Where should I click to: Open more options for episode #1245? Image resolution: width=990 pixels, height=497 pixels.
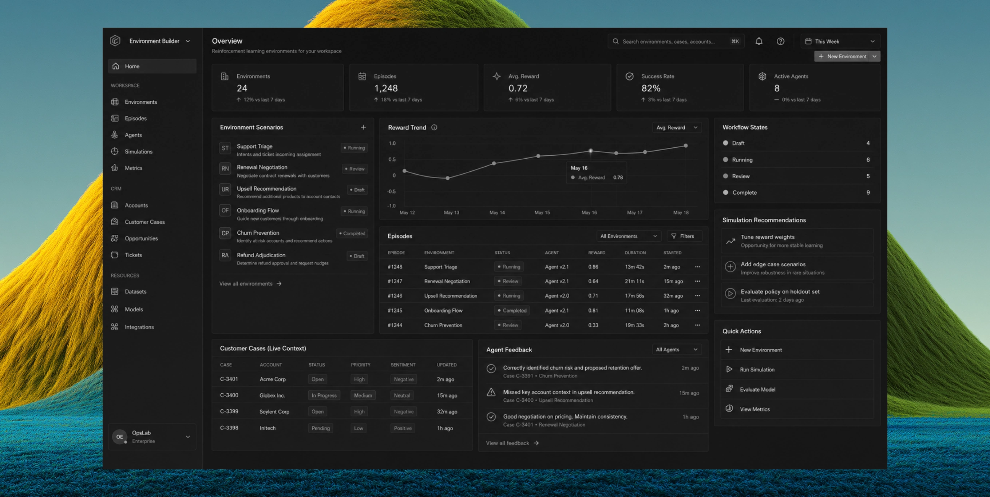point(697,310)
